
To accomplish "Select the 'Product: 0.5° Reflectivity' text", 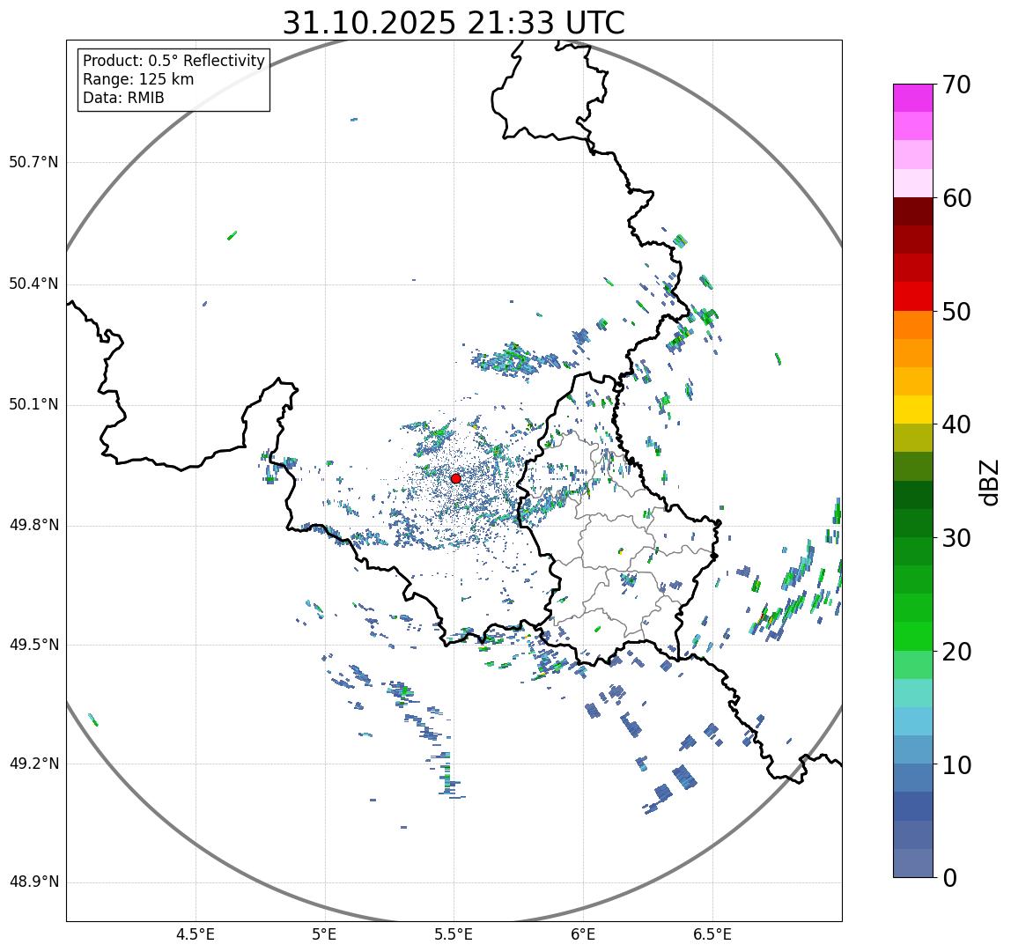I will click(174, 61).
